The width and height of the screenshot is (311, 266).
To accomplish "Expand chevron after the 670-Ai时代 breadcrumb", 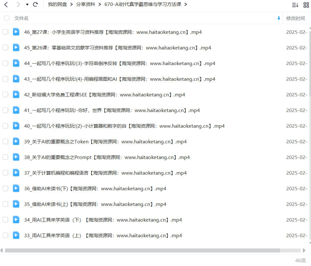I will [186, 4].
